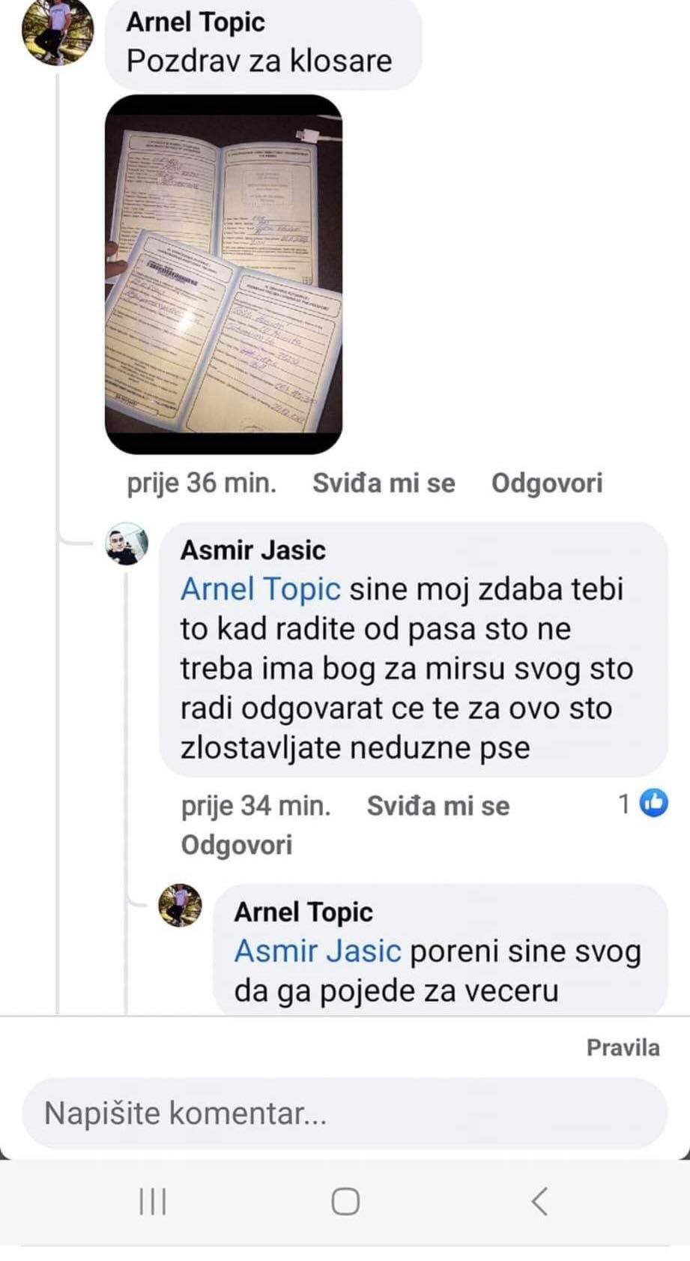The image size is (690, 1261).
Task: Open Arnel Topic's avatar in reply thread
Action: [180, 905]
